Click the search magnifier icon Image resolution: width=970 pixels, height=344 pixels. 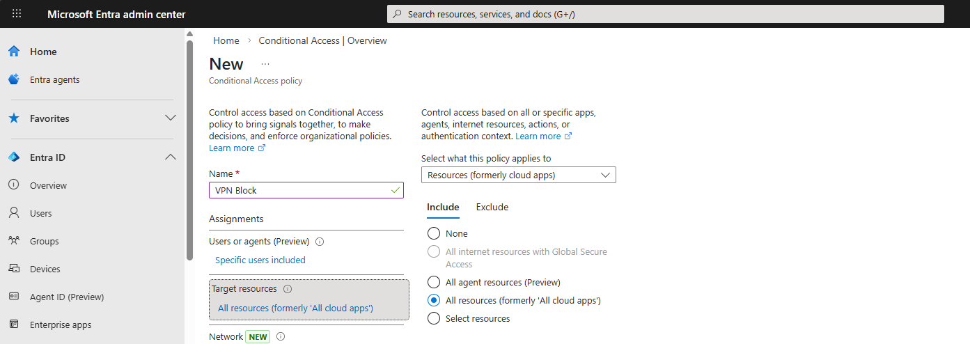[x=397, y=14]
